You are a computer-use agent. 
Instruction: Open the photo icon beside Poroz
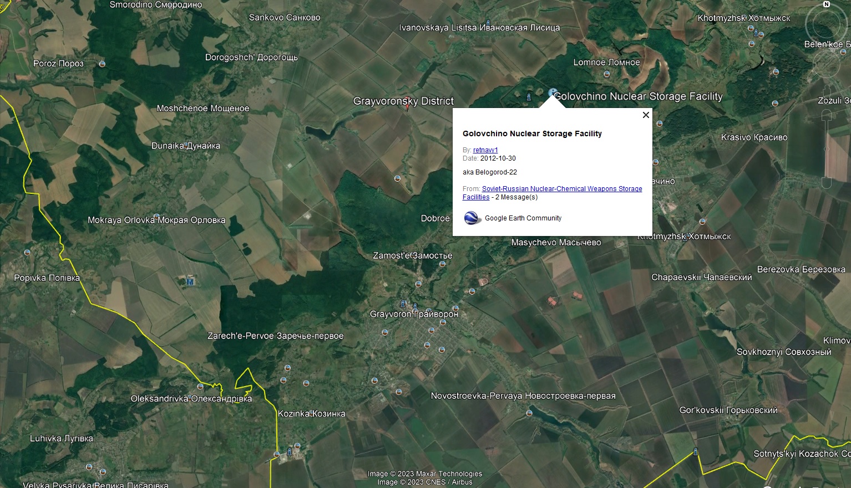(x=102, y=64)
